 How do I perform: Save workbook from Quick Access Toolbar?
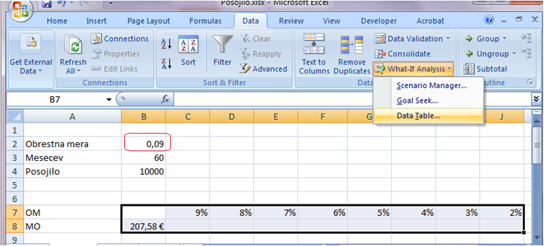pos(46,4)
